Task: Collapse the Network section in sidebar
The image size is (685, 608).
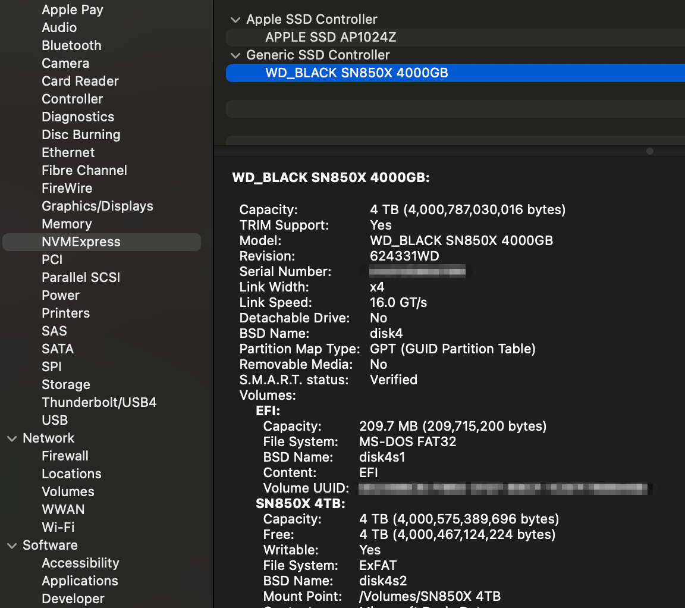Action: 11,438
